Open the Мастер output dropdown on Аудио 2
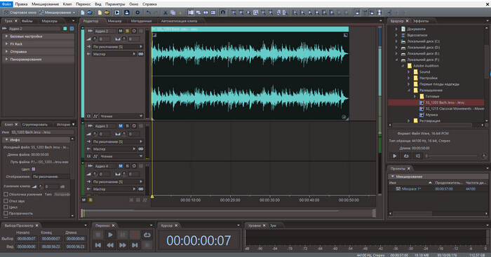 tap(114, 54)
